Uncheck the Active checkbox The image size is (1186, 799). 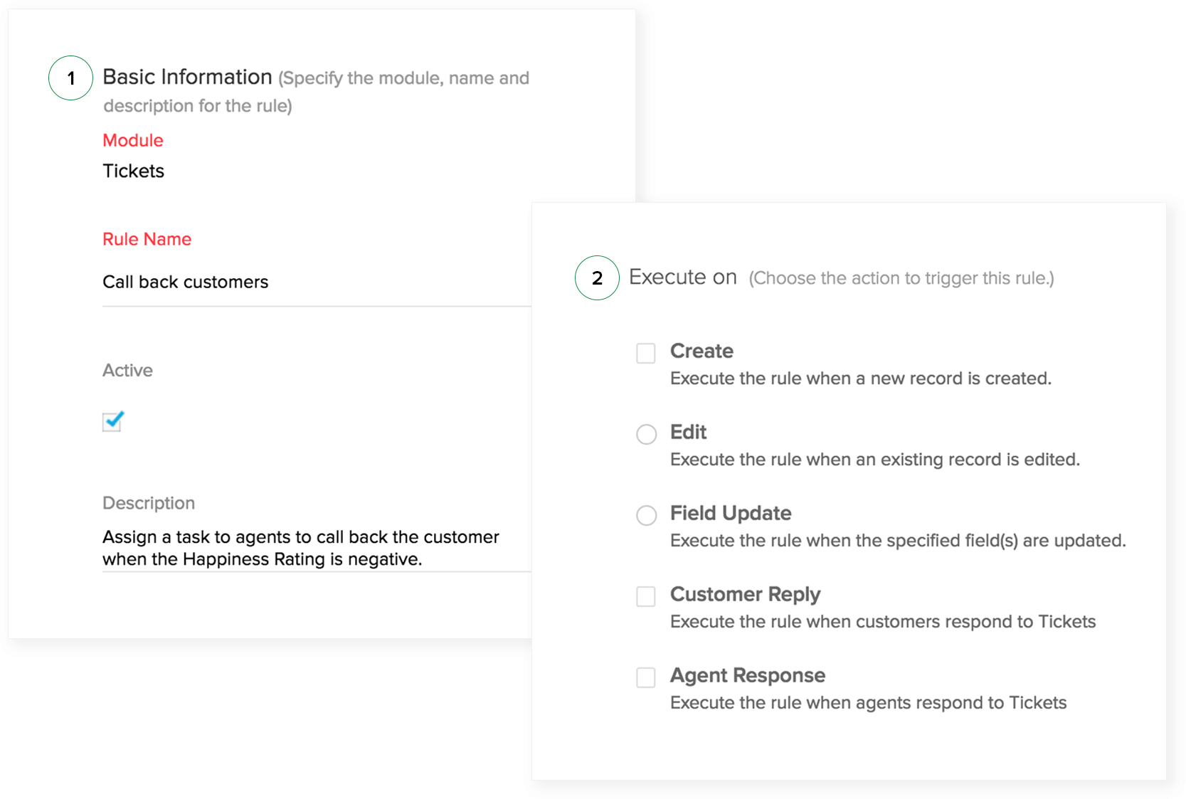click(112, 421)
